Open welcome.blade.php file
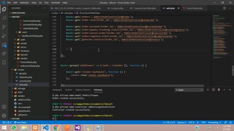234x131 pixels. 30,66
